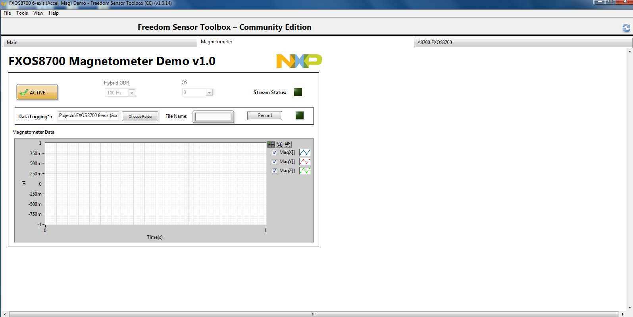Image resolution: width=633 pixels, height=317 pixels.
Task: Toggle the ACTIVE button
Action: click(x=37, y=92)
